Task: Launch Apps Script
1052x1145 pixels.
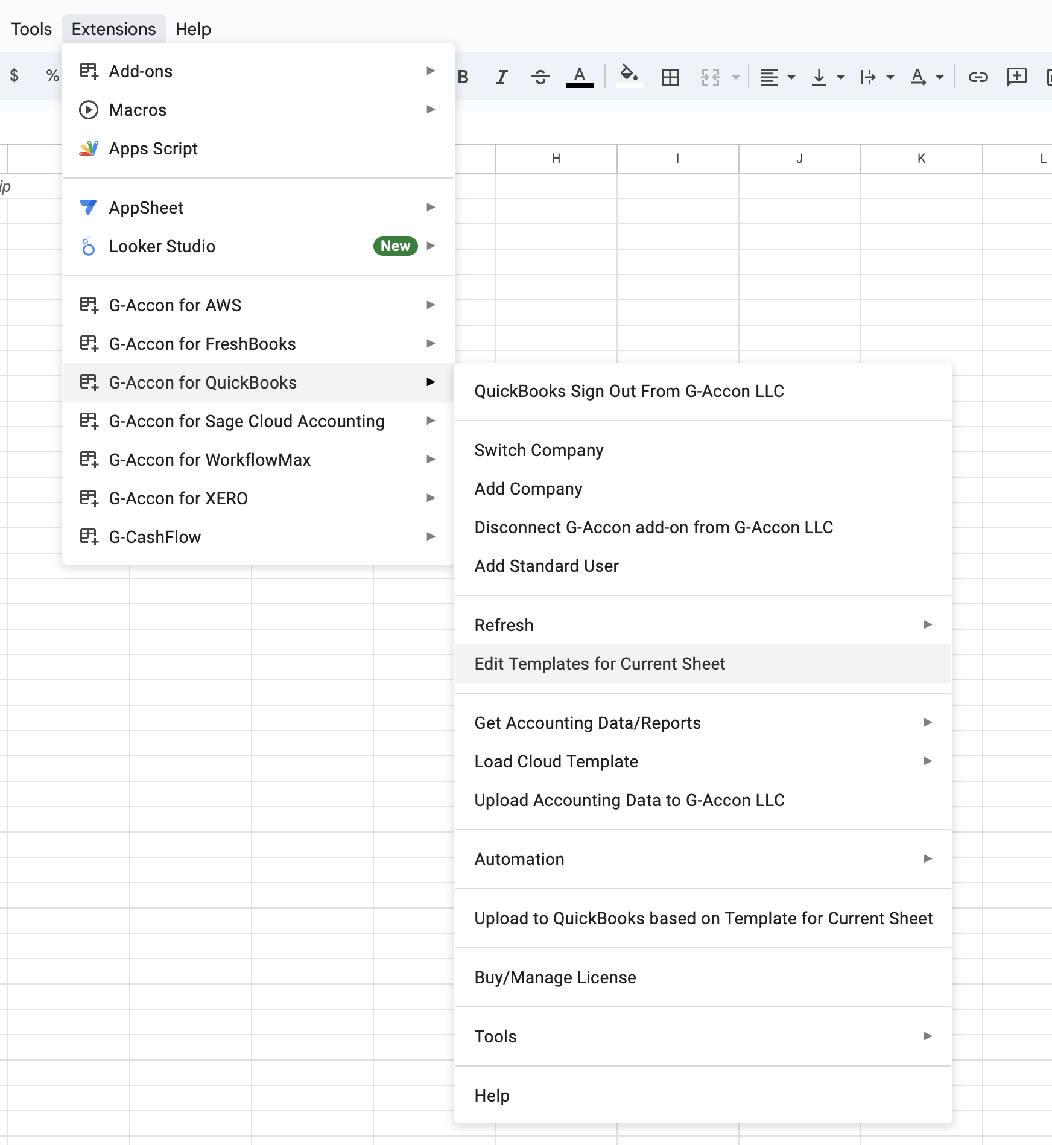Action: [259, 148]
